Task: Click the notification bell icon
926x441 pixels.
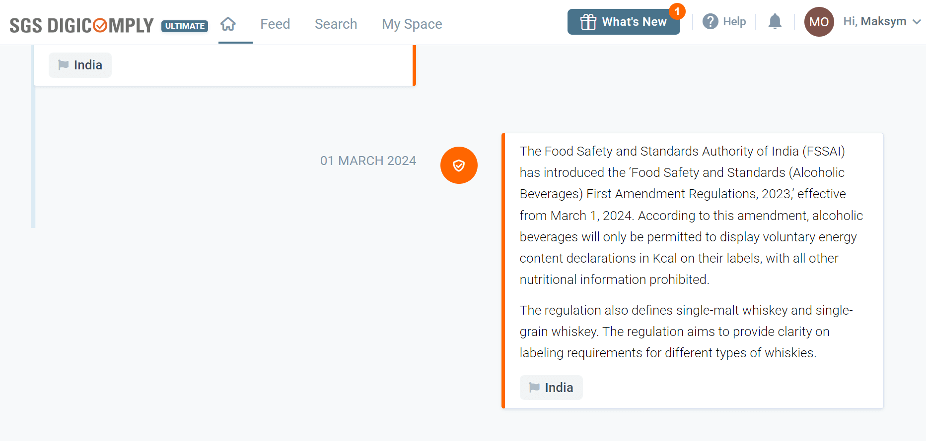Action: tap(775, 21)
